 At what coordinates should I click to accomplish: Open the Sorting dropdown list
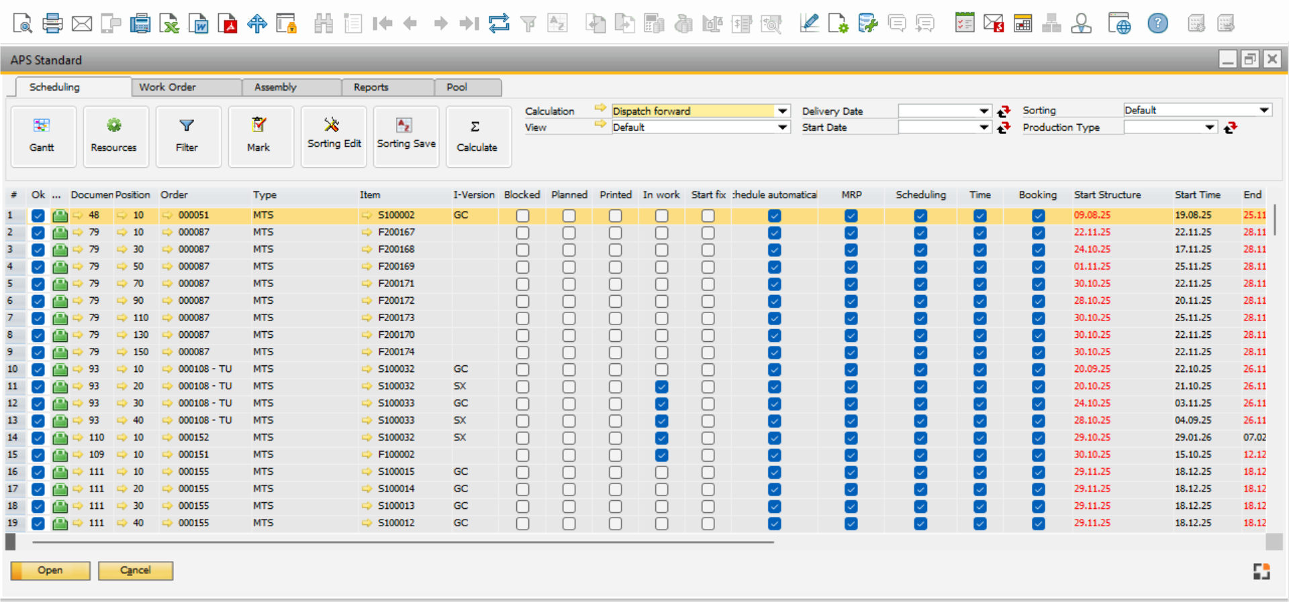(x=1263, y=110)
